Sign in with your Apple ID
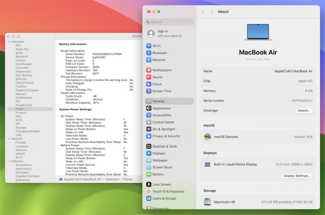Screen dimensions: 325x215 click(x=169, y=33)
